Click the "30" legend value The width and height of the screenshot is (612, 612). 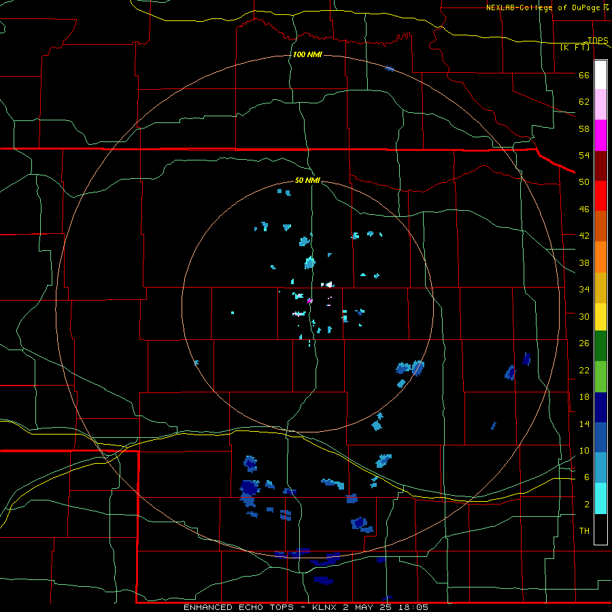click(584, 316)
